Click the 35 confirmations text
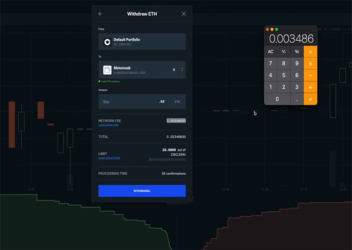 tap(173, 174)
